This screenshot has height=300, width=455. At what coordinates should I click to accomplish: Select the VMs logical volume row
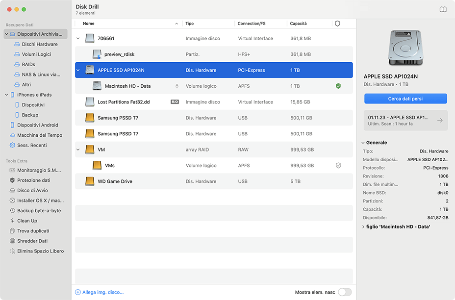click(x=214, y=165)
